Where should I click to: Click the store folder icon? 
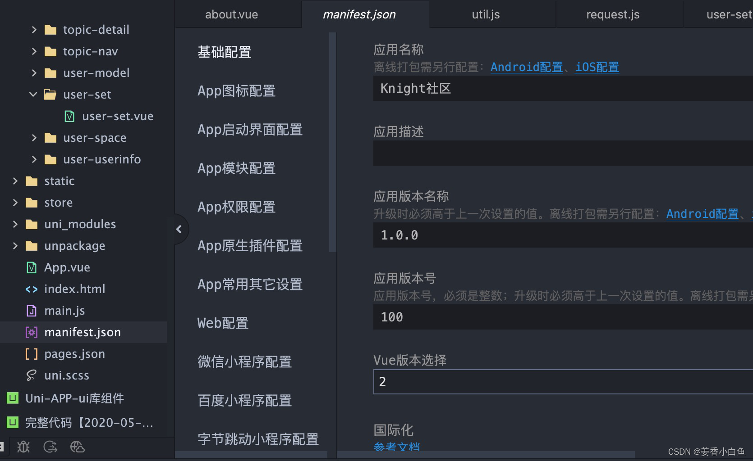click(32, 203)
